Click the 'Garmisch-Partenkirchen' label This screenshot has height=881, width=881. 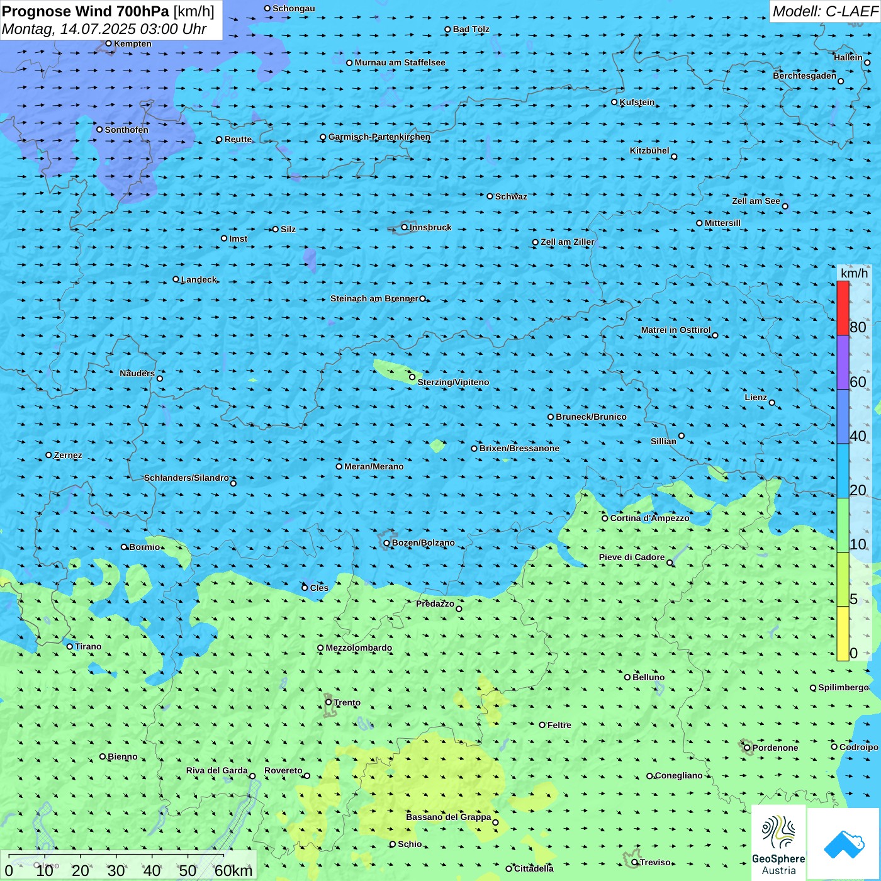pyautogui.click(x=379, y=137)
